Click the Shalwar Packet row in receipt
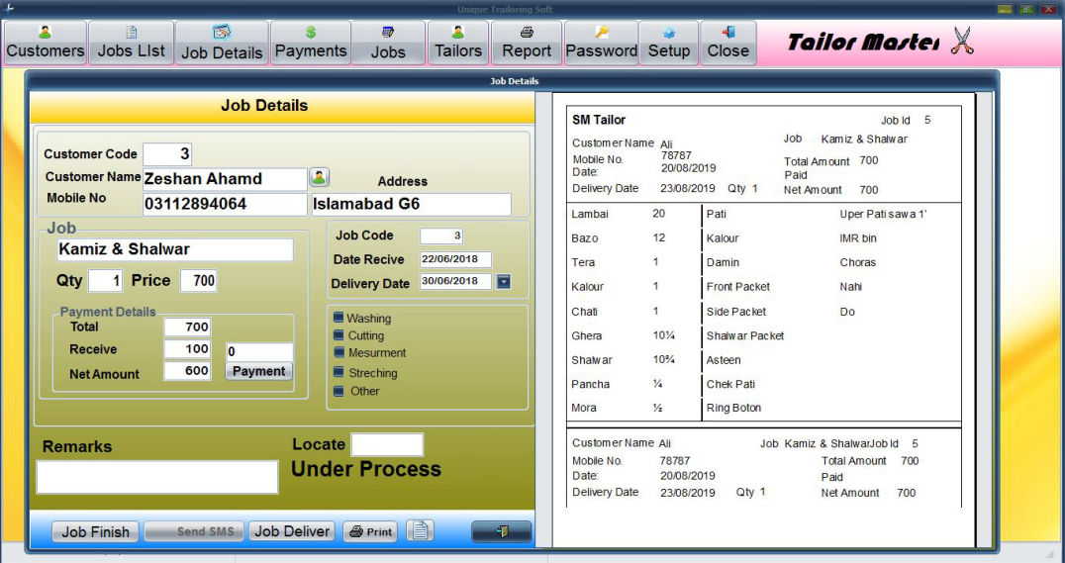Screen dimensions: 1065x563 745,336
